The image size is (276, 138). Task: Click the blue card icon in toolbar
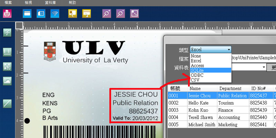pyautogui.click(x=27, y=14)
